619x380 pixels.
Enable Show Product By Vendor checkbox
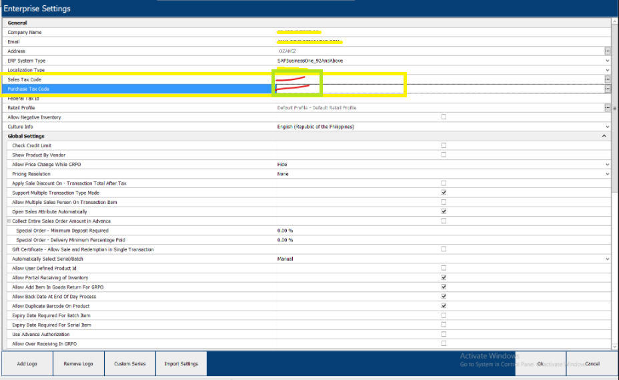pyautogui.click(x=444, y=155)
